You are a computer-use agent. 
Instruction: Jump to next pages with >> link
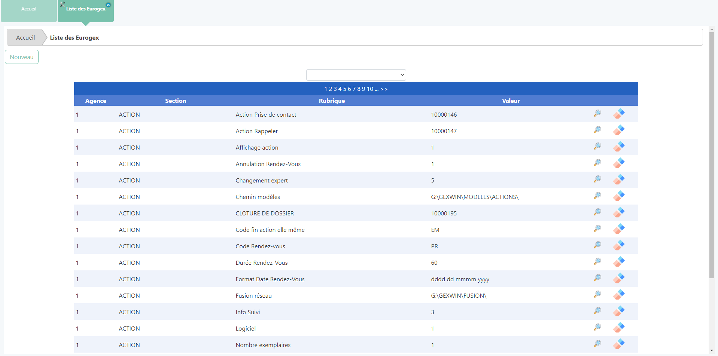point(384,89)
